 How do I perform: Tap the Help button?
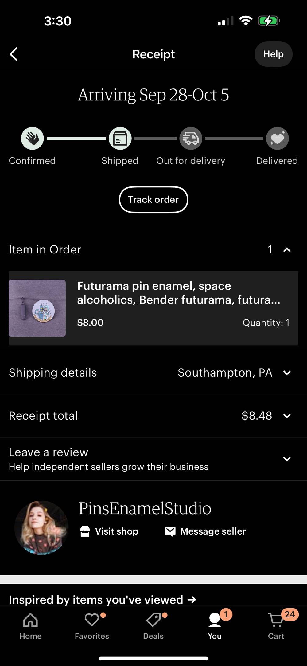coord(273,54)
